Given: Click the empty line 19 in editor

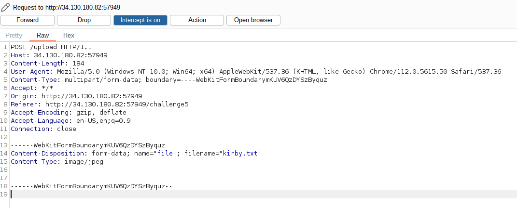Looking at the screenshot, I should click(x=145, y=195).
